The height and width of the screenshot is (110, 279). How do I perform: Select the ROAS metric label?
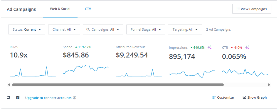[14, 47]
